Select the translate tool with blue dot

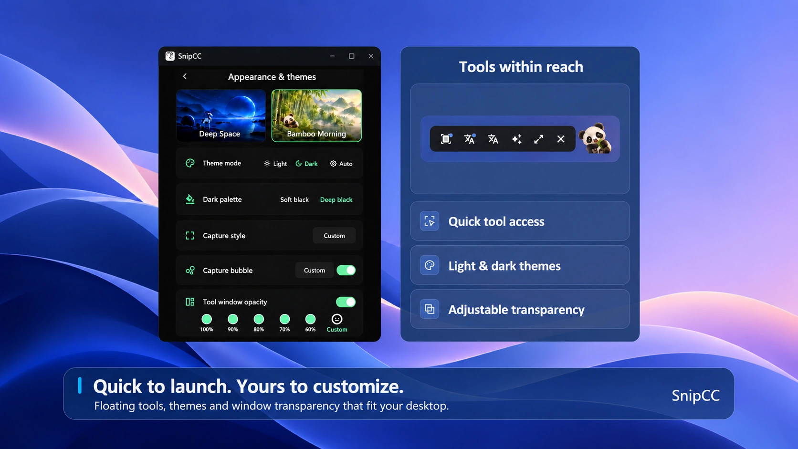[470, 139]
